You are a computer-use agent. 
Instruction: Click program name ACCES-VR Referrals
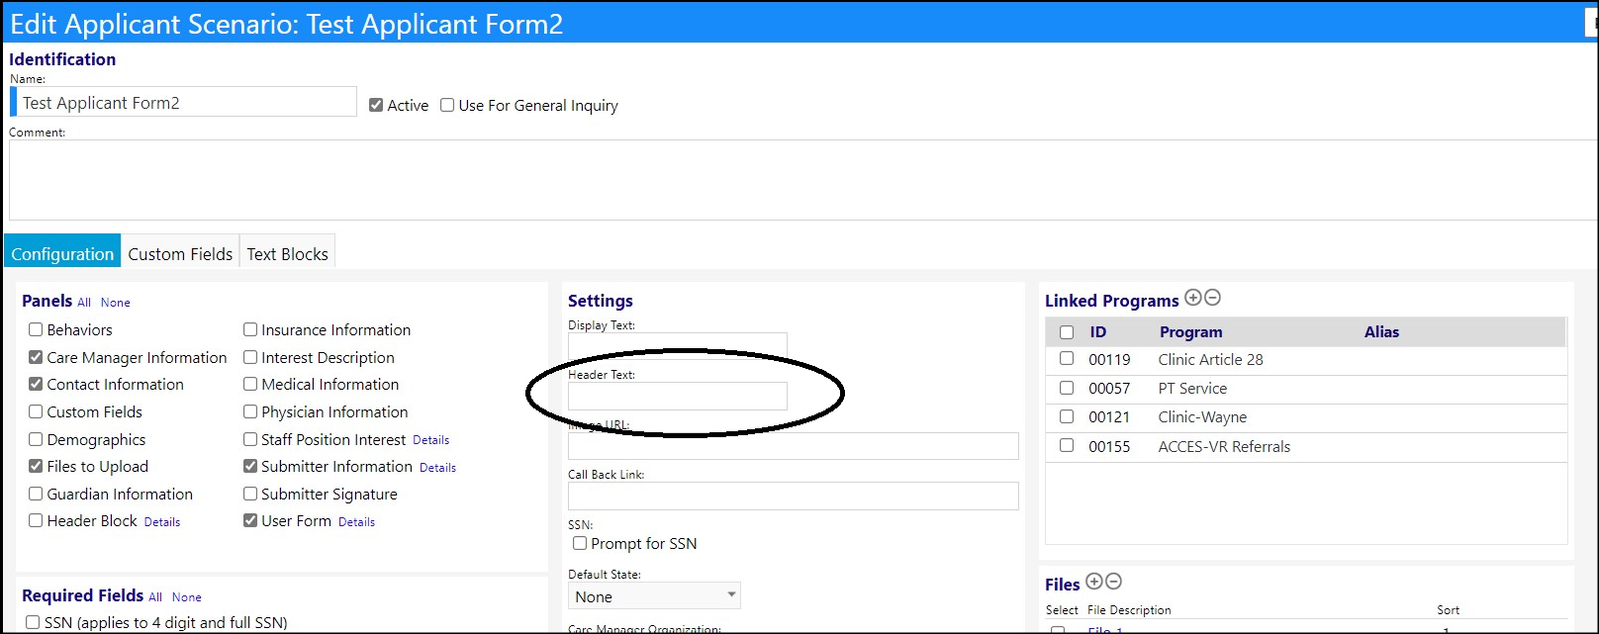pyautogui.click(x=1224, y=447)
